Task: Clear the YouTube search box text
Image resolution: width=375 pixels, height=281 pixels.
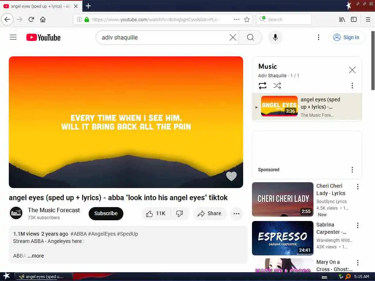Action: pyautogui.click(x=233, y=37)
